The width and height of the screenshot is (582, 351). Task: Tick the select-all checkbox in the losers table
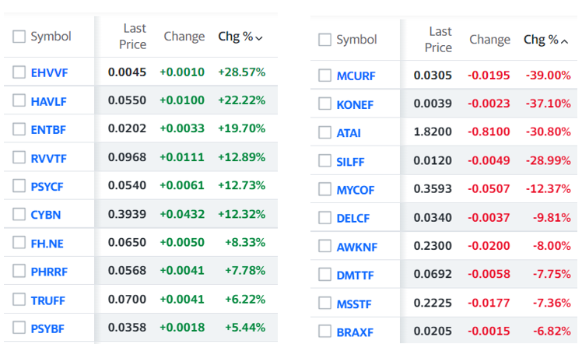(x=324, y=40)
